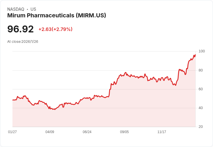
Task: Click the +2.63(+2.79%) change value
Action: pyautogui.click(x=56, y=29)
